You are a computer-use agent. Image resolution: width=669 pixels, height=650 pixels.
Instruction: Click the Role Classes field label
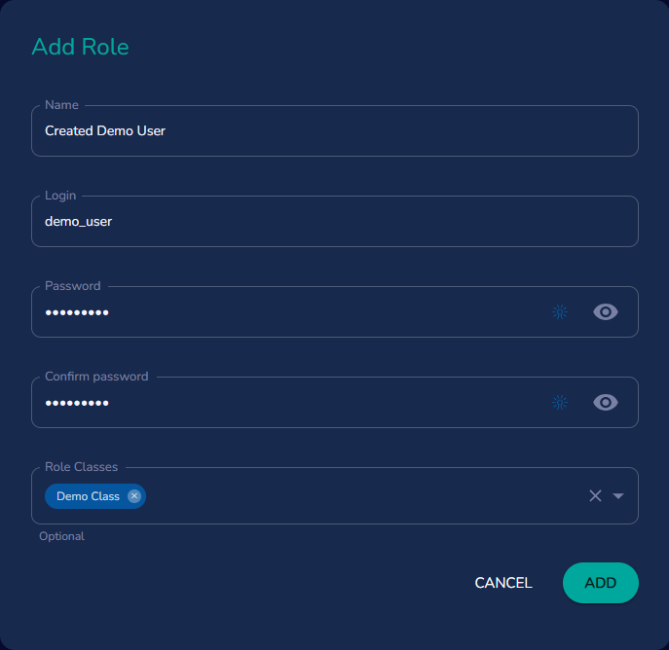(81, 467)
